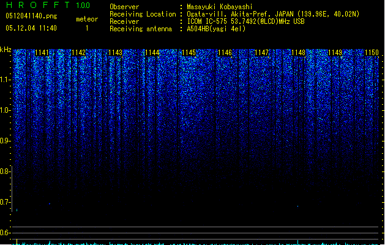This screenshot has width=385, height=245.
Task: Click the 1147 time marker
Action: 262,53
